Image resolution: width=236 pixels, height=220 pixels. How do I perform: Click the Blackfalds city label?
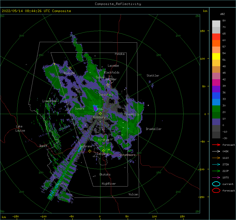point(111,72)
